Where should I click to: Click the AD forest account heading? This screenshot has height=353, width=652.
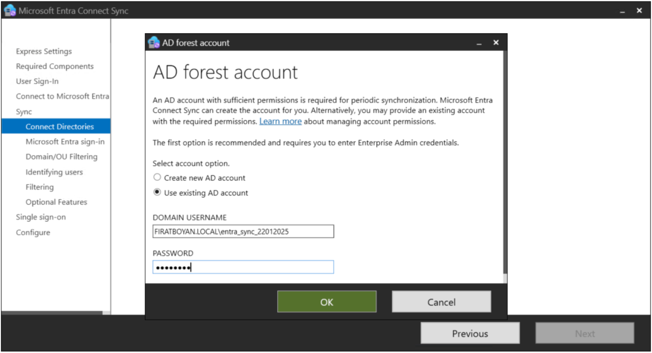pyautogui.click(x=225, y=72)
